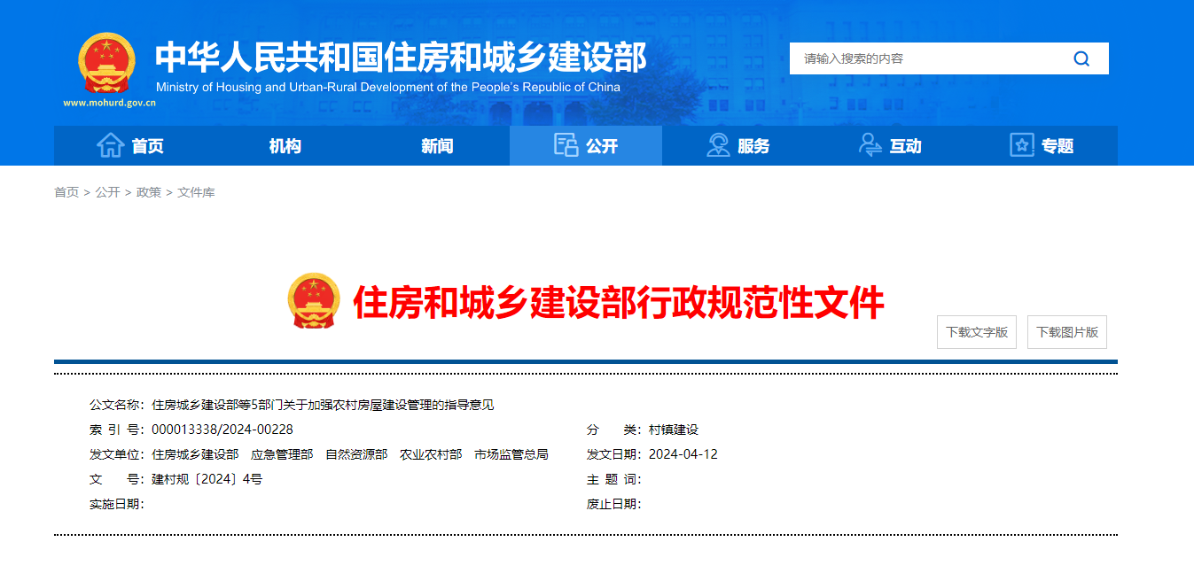Click the headset person icon for 服务
The image size is (1194, 573).
coord(718,146)
